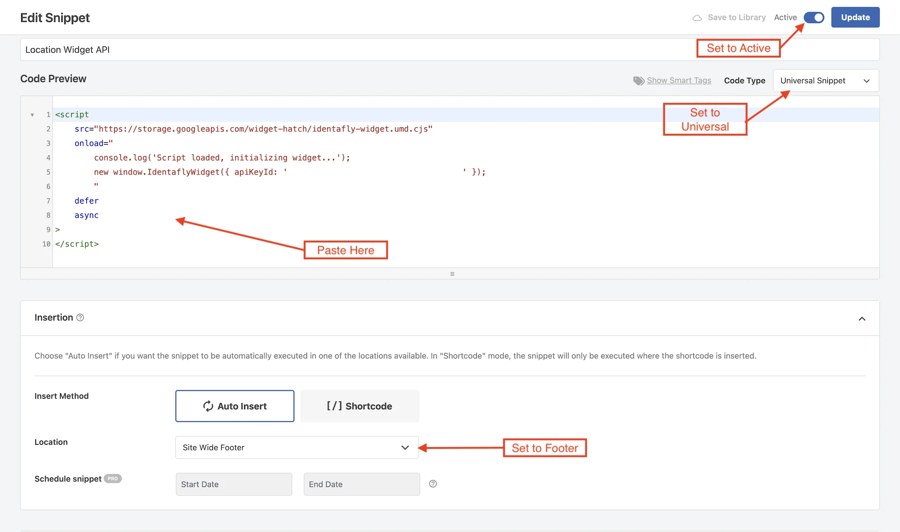Open the Location dropdown showing Site Wide Footer
Viewport: 900px width, 532px height.
click(297, 448)
